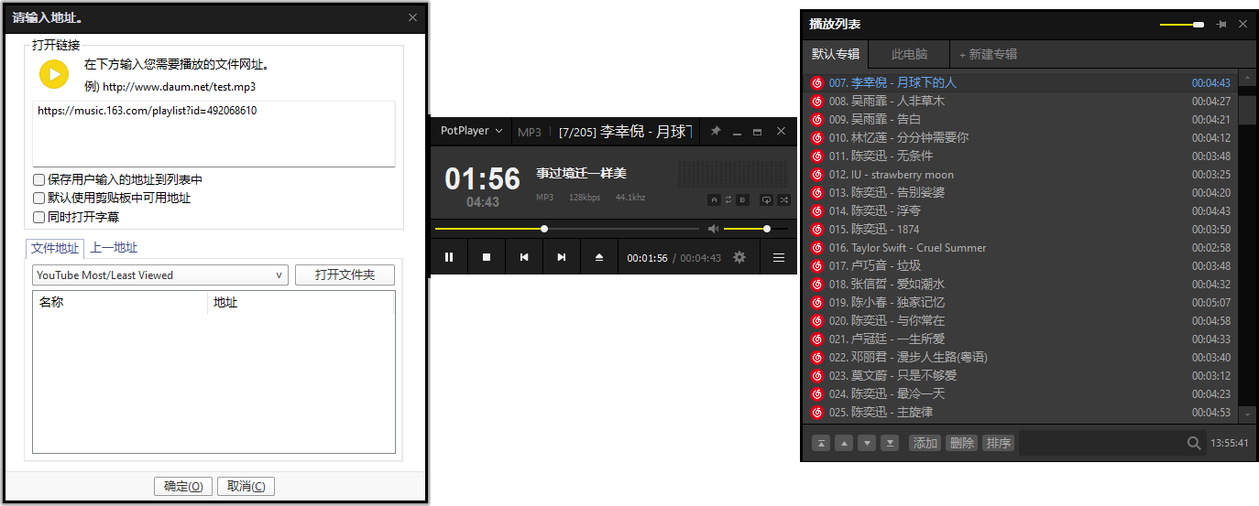This screenshot has height=506, width=1259.
Task: Mute audio via the speaker icon
Action: tap(714, 229)
